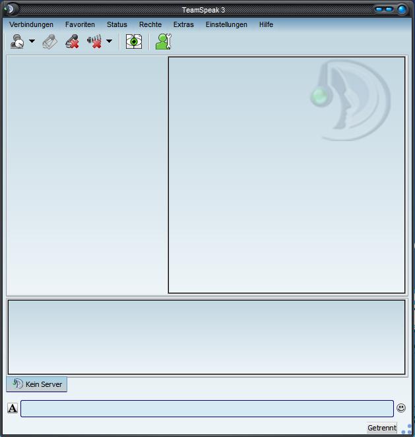Select the Kein Server tab
The image size is (415, 437).
click(36, 384)
